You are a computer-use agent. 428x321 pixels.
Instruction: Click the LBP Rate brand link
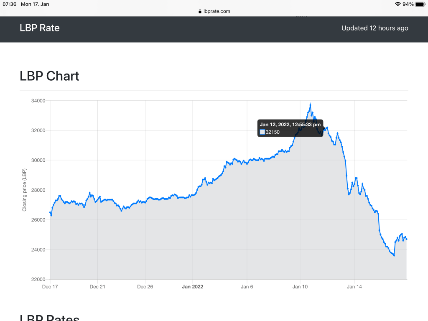[x=40, y=28]
